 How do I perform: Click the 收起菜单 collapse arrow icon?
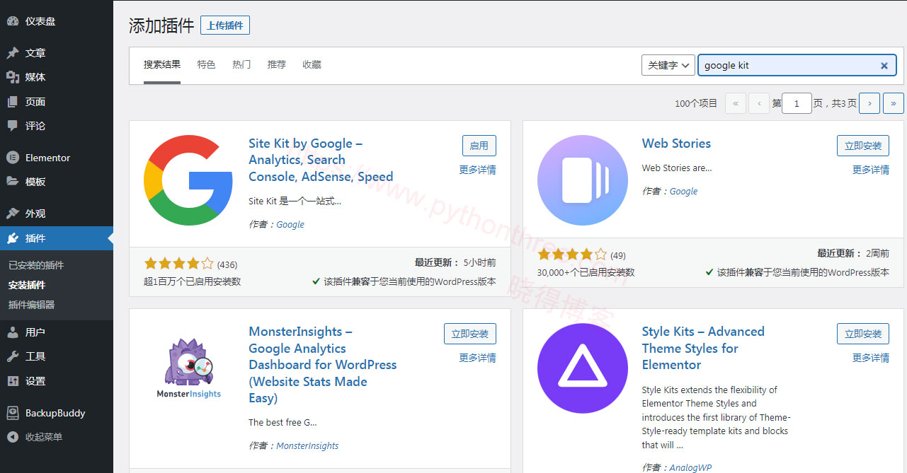click(13, 437)
